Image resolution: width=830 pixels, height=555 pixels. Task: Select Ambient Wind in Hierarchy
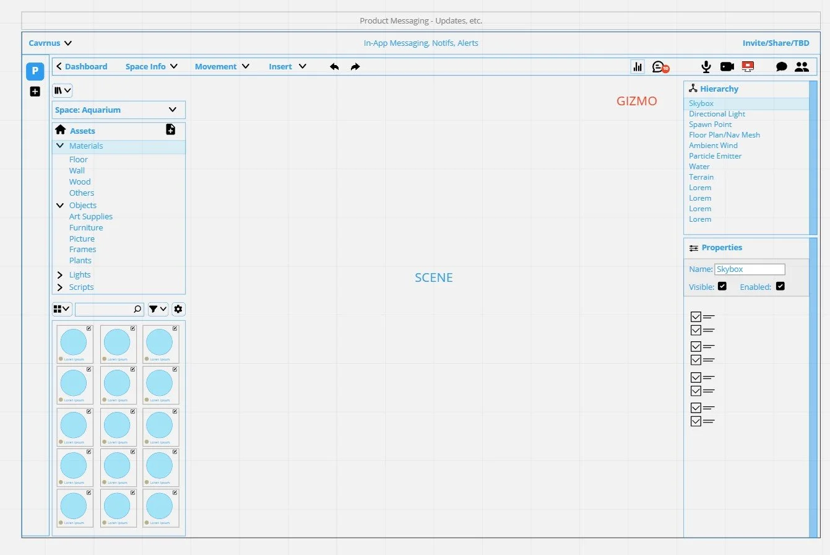click(x=714, y=146)
